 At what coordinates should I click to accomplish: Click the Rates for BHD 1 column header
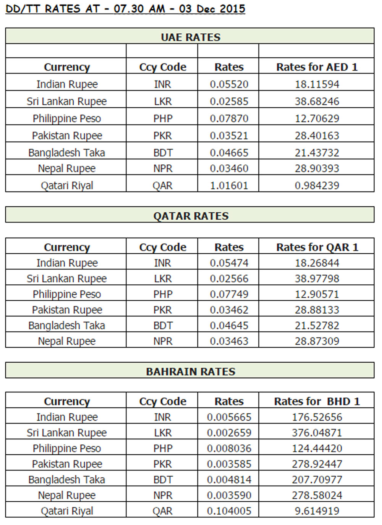(317, 401)
